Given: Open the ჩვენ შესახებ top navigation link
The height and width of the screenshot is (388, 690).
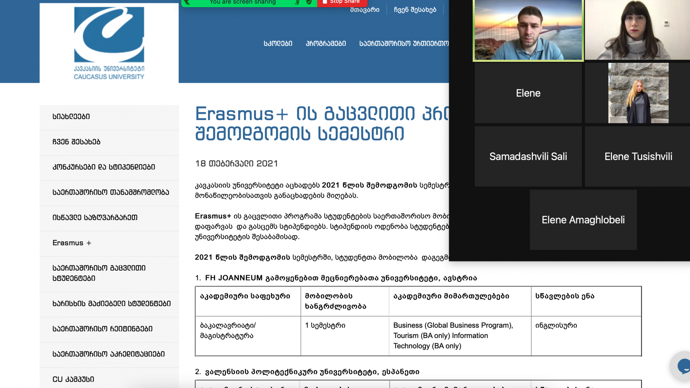Looking at the screenshot, I should [415, 10].
